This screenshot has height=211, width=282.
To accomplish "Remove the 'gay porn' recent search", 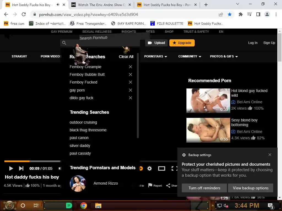I will [x=131, y=90].
